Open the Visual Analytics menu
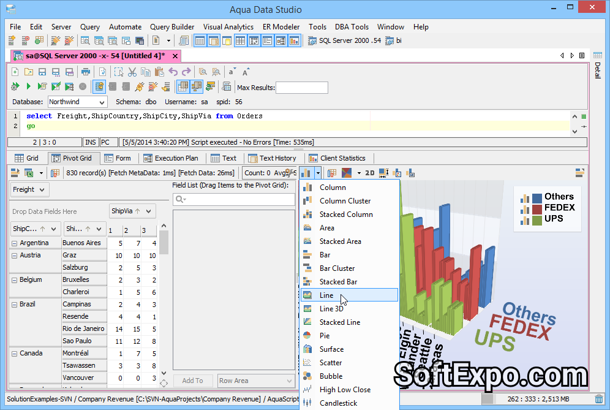 [228, 27]
